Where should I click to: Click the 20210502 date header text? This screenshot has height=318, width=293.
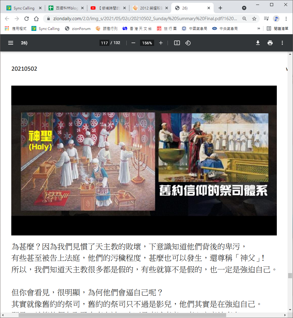[24, 69]
